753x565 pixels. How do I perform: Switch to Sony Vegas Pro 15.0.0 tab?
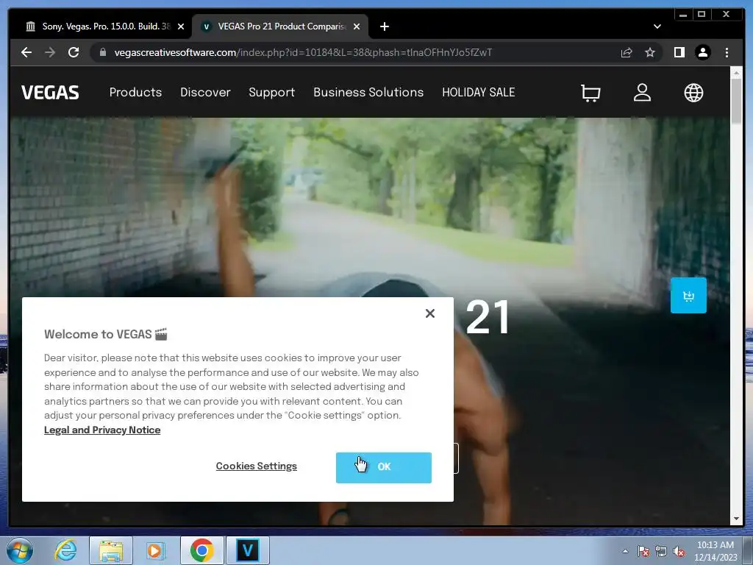click(x=99, y=26)
